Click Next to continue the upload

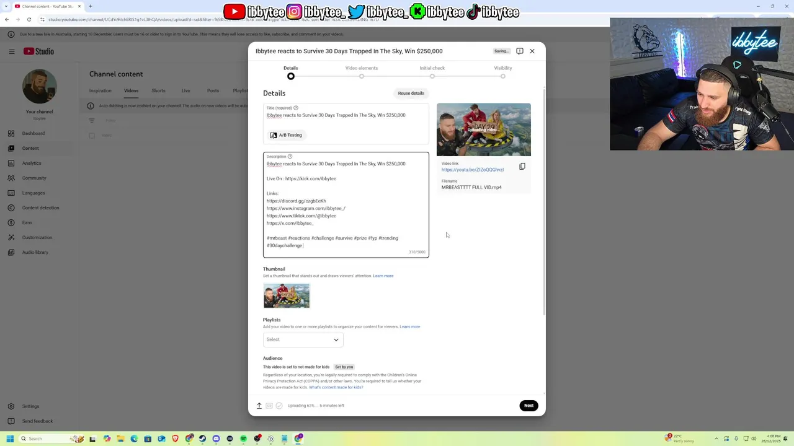coord(529,406)
